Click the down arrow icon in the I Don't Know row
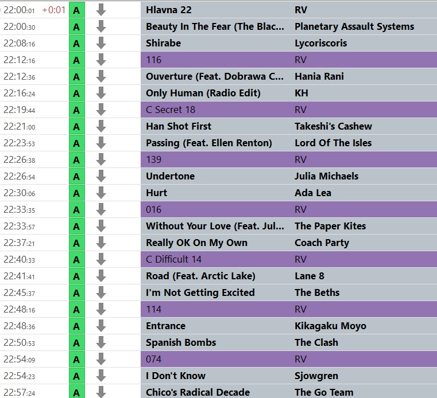This screenshot has width=437, height=398. (101, 376)
